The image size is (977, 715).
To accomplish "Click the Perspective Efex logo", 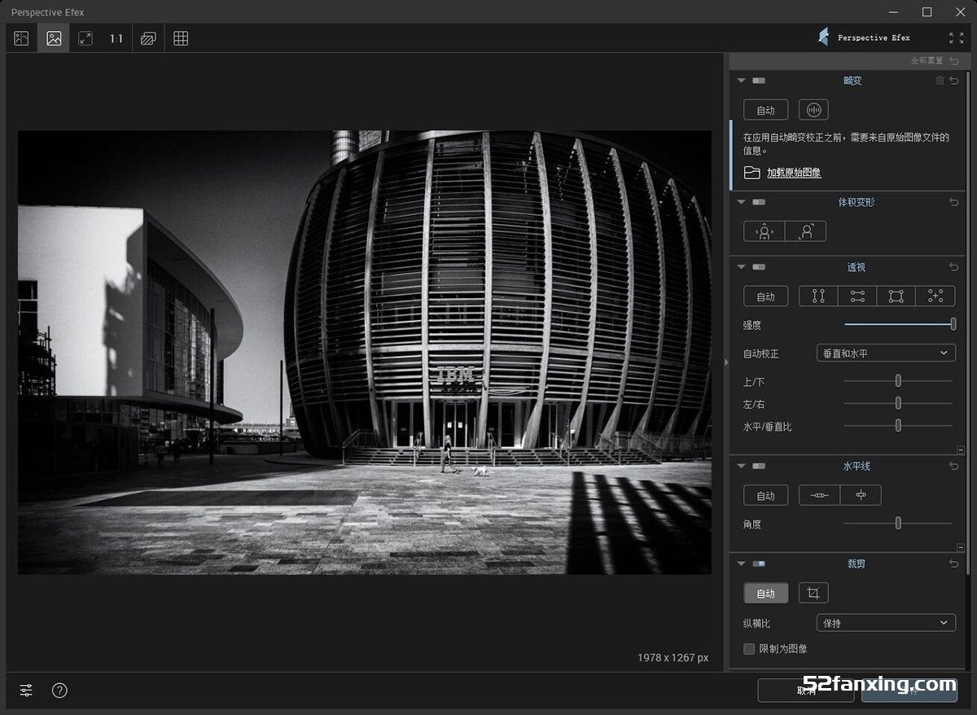I will coord(864,37).
